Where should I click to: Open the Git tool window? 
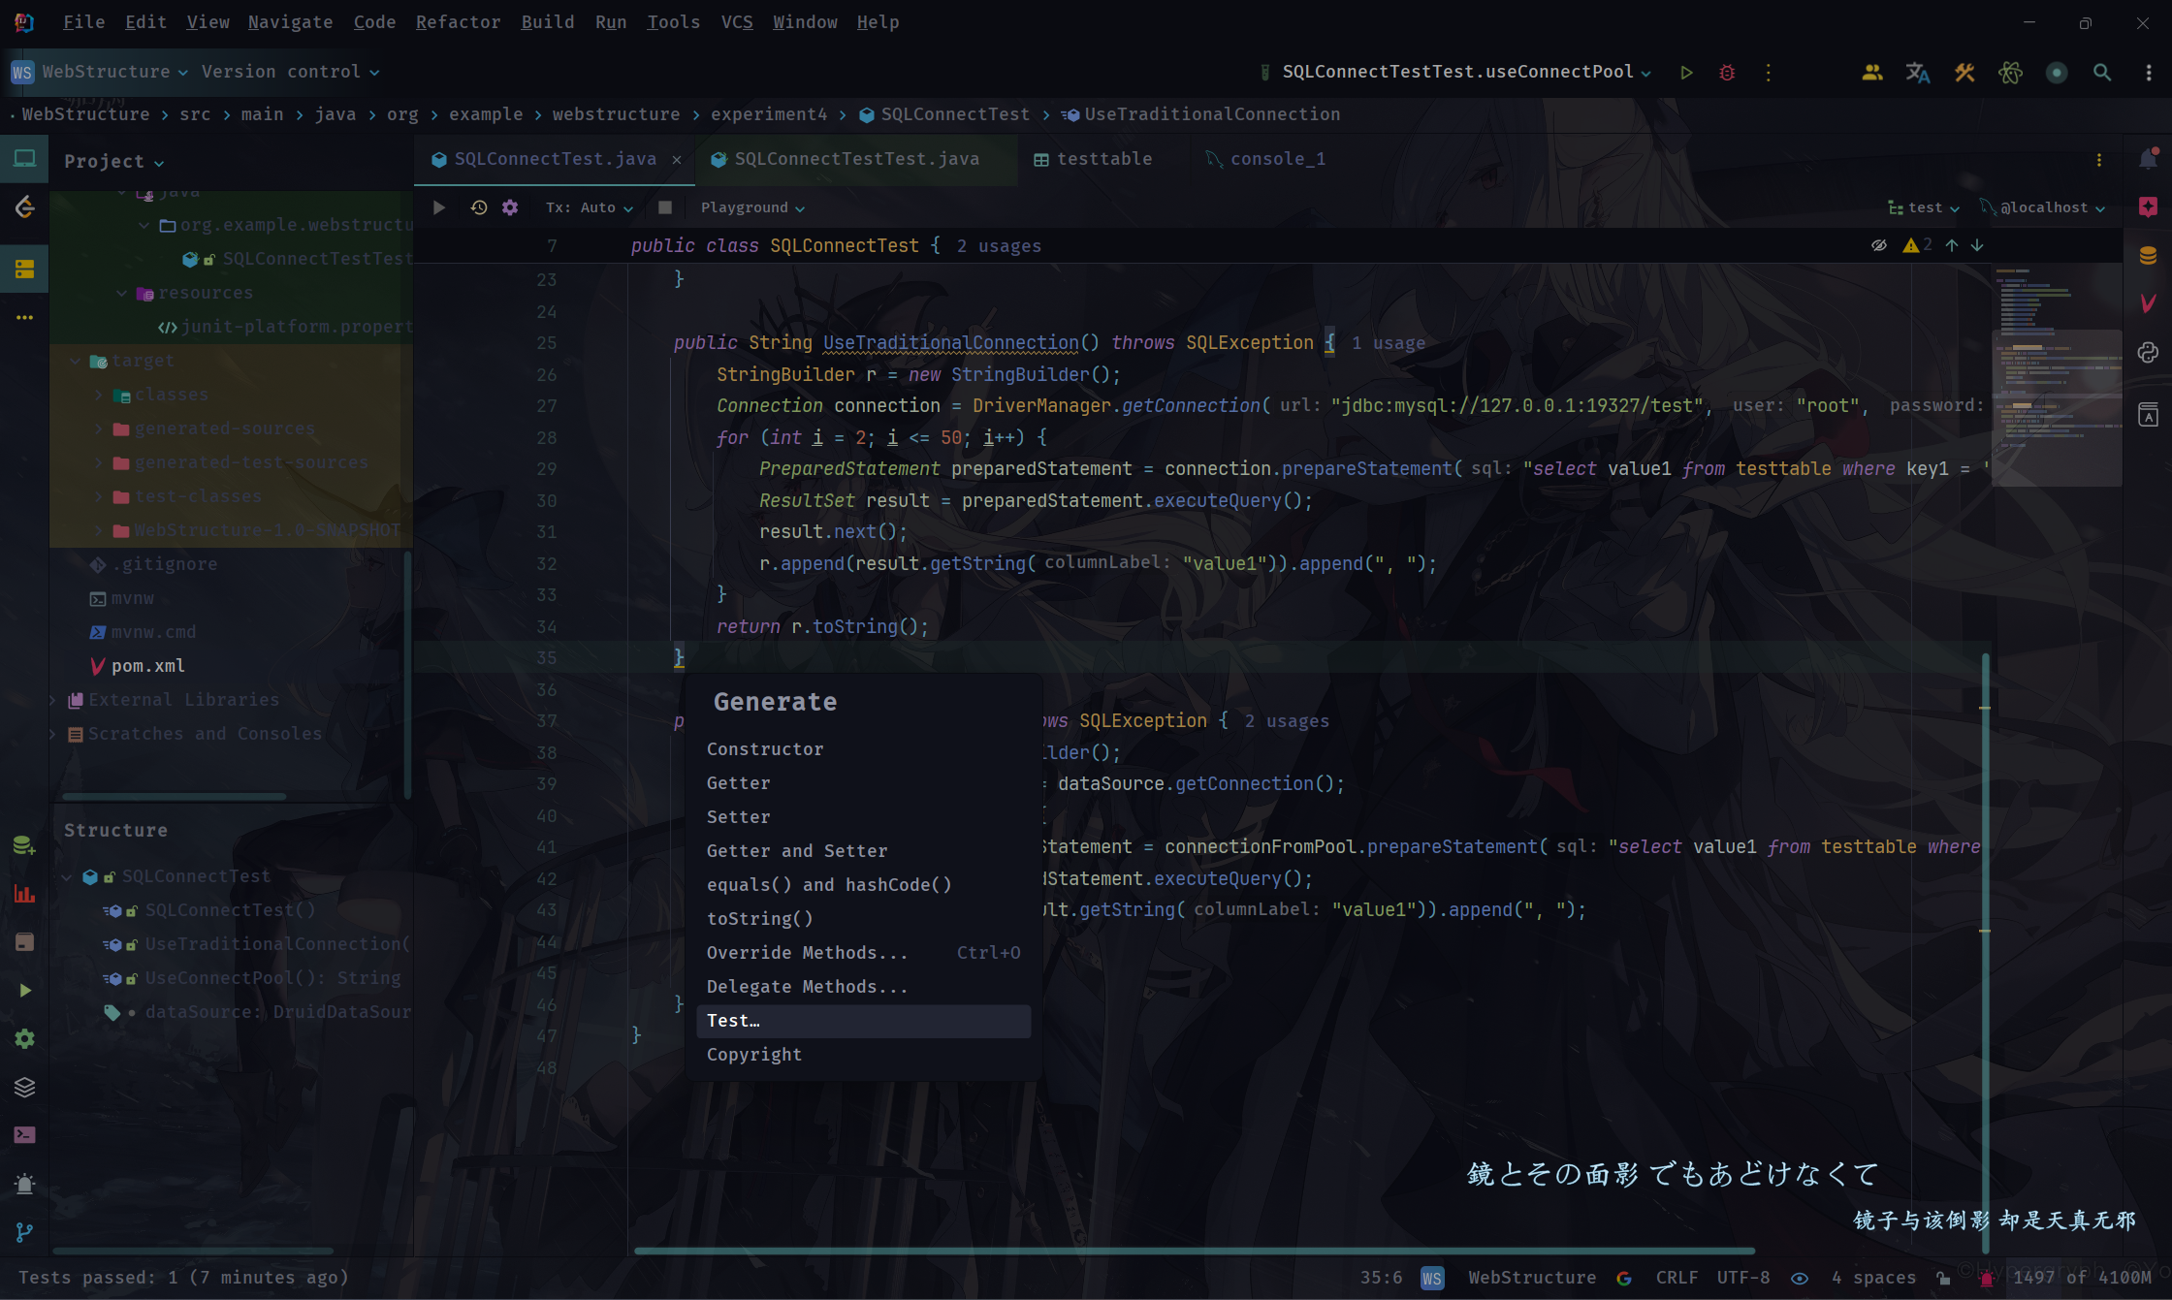[x=24, y=1231]
